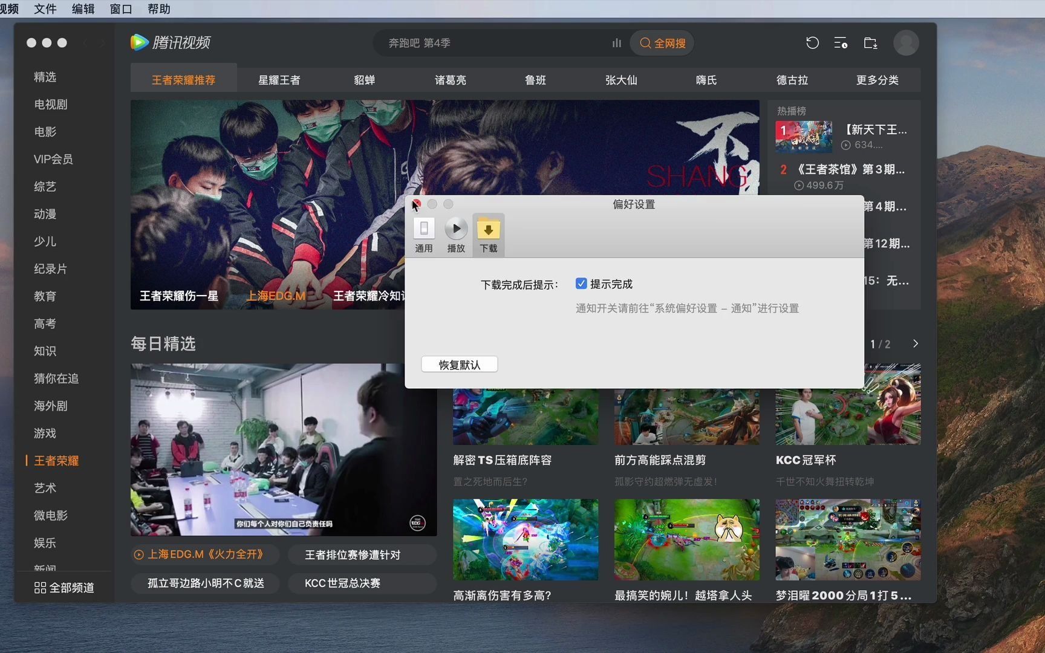Play the 上海EDG.M meeting room video thumbnail
1045x653 pixels.
click(284, 449)
